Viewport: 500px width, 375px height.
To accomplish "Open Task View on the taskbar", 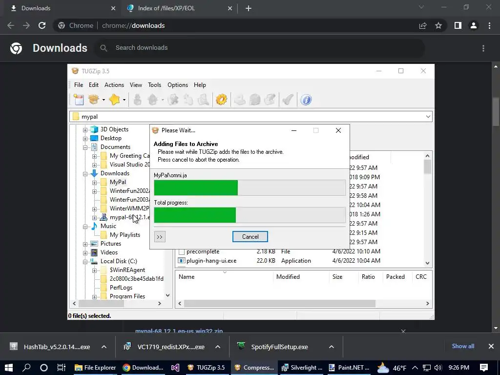I will click(x=61, y=368).
